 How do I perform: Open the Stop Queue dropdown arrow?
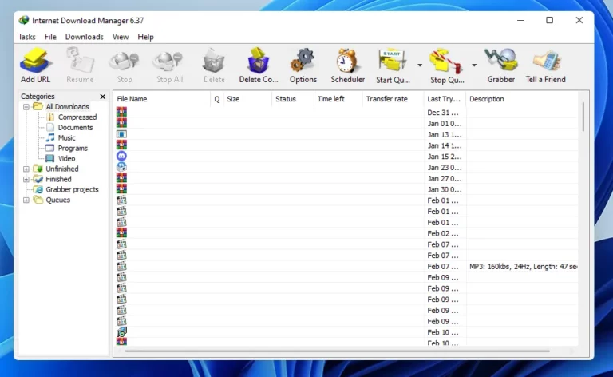point(474,65)
